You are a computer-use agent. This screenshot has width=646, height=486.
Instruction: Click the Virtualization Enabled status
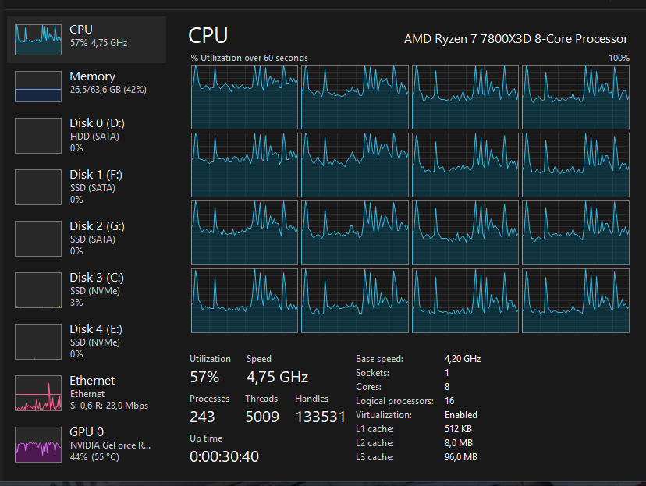tap(461, 415)
